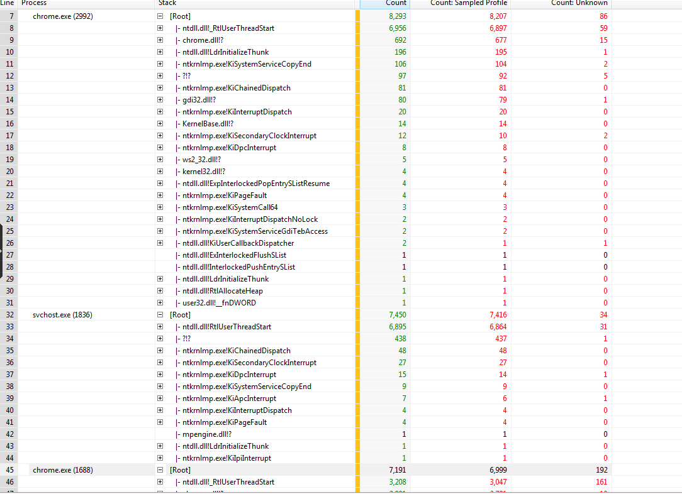Screen dimensions: 682x494
Task: Sort by Count: Sampled Profile column header
Action: (x=460, y=4)
